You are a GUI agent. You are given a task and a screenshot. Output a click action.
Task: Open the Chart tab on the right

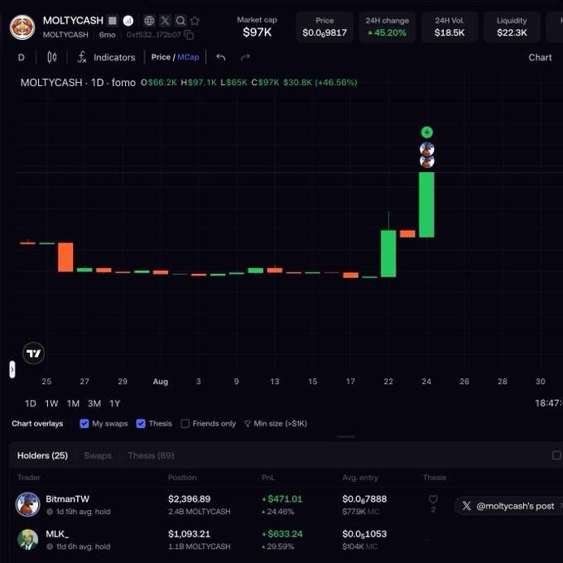tap(540, 57)
